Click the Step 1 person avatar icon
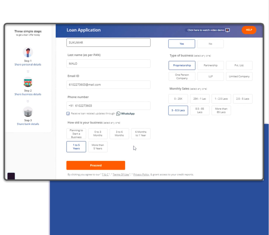The height and width of the screenshot is (235, 269). (28, 52)
